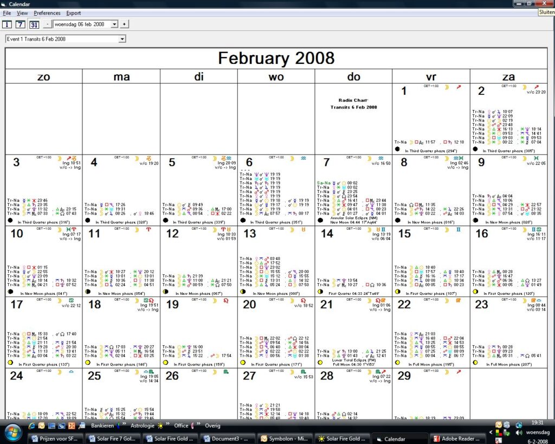Image resolution: width=555 pixels, height=444 pixels.
Task: Expand the Astrologie toolbar chevron
Action: coord(168,425)
